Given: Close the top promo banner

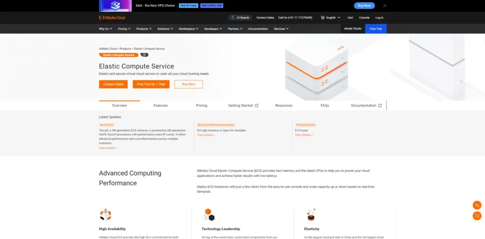Looking at the screenshot, I should [x=385, y=6].
